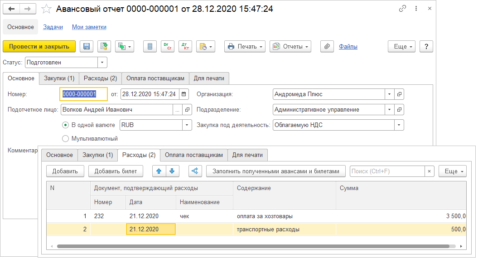
Task: Expand the Организация dropdown arrow
Action: (389, 94)
